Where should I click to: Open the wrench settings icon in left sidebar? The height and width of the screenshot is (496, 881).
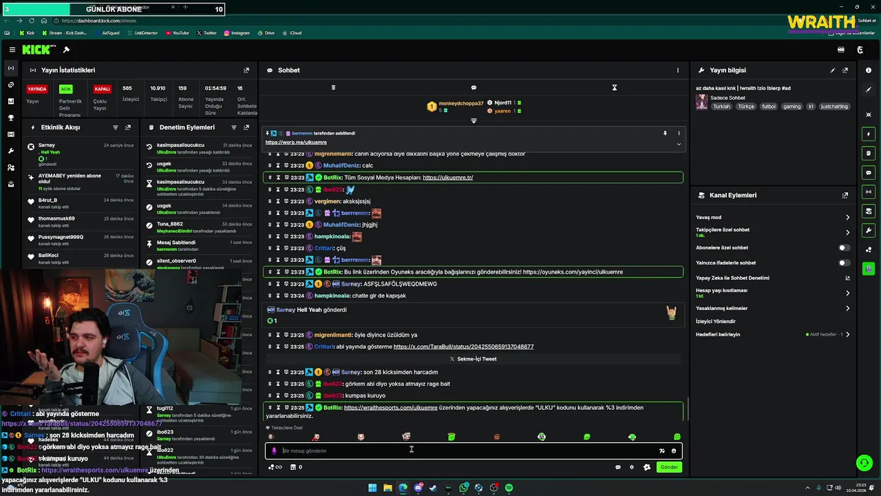pos(10,151)
